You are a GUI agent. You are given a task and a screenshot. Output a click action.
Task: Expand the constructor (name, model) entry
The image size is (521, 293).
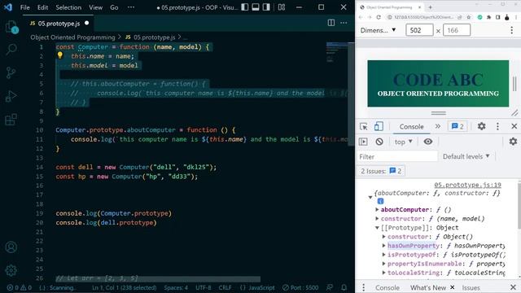click(x=377, y=219)
